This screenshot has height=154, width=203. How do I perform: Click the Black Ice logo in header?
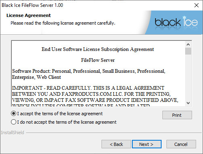pyautogui.click(x=176, y=21)
